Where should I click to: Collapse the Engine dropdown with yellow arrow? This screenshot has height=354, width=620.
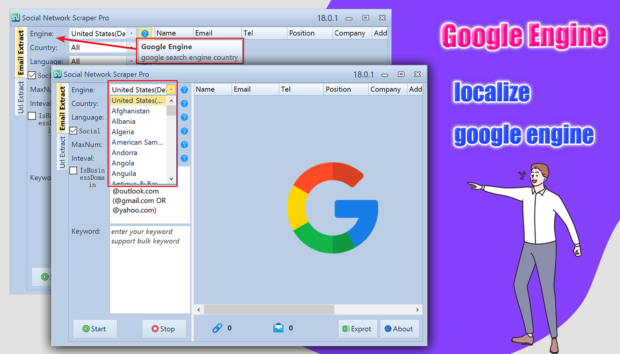[x=171, y=90]
